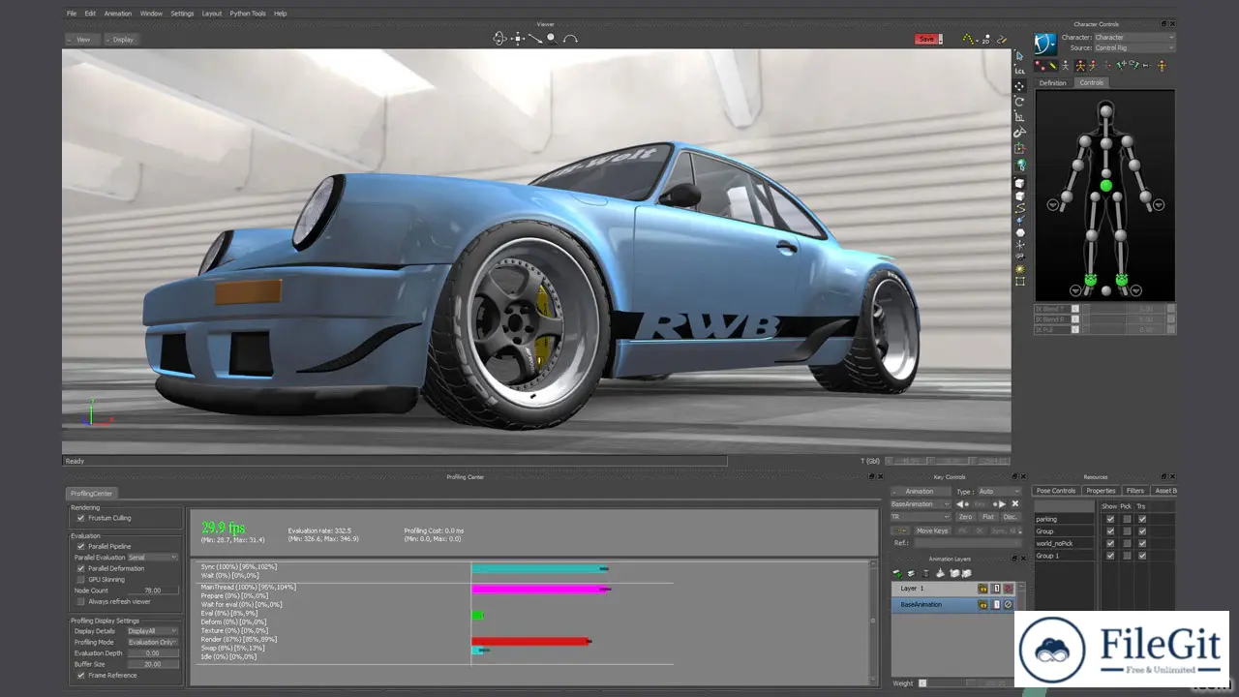
Task: Open the Python Tools menu
Action: pos(248,14)
